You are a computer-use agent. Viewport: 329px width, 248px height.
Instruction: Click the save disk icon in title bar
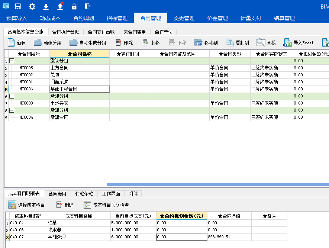(x=18, y=6)
